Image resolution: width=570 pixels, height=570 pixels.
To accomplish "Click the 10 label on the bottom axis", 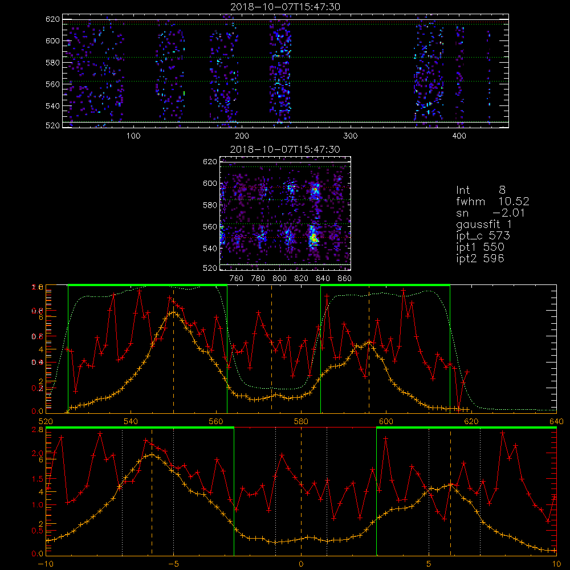I will (x=556, y=564).
